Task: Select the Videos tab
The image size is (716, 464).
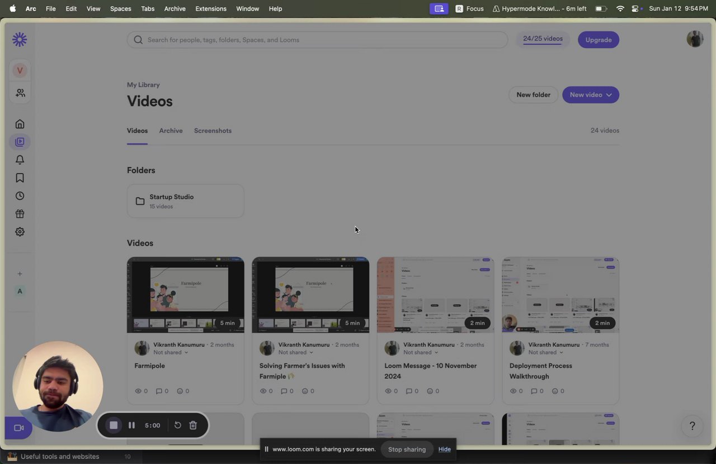Action: pyautogui.click(x=137, y=131)
